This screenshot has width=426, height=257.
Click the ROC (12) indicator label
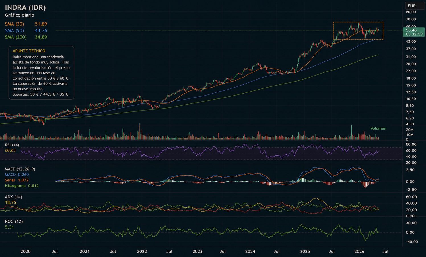point(14,221)
